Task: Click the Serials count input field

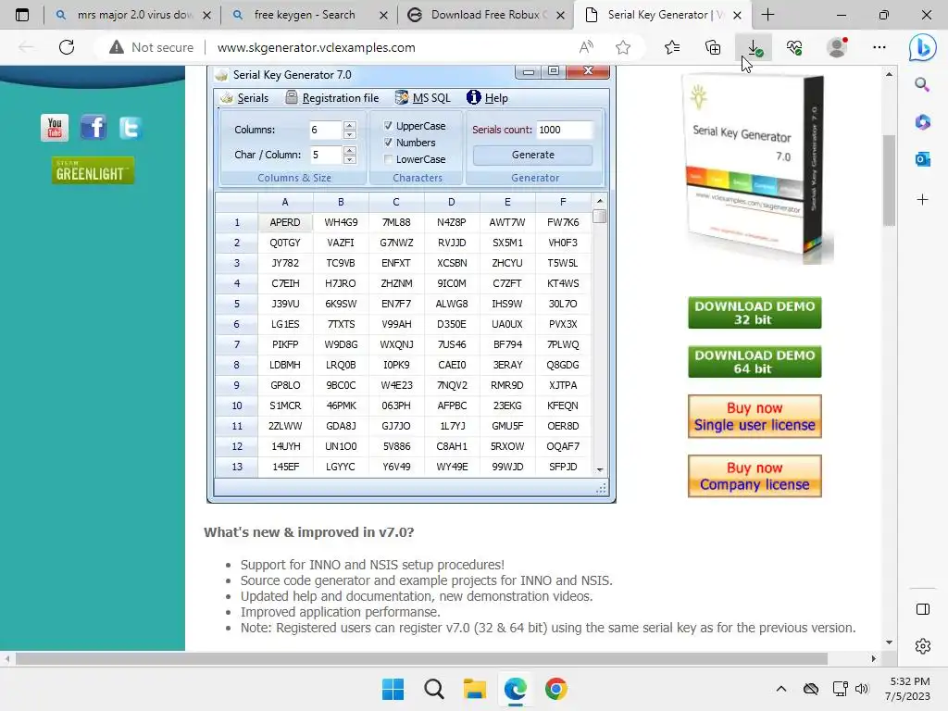Action: [564, 130]
